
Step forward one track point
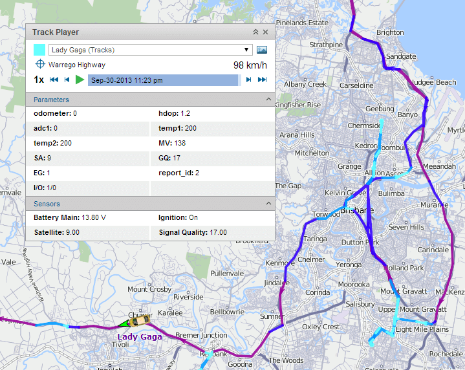click(248, 80)
